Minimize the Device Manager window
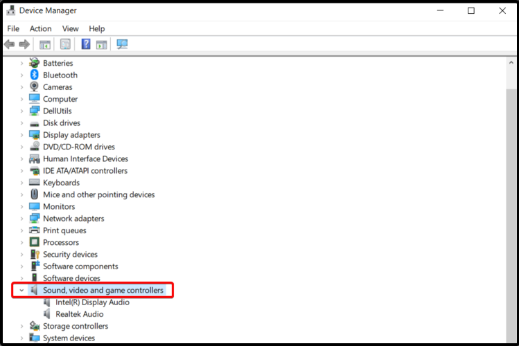The width and height of the screenshot is (519, 346). [x=440, y=10]
